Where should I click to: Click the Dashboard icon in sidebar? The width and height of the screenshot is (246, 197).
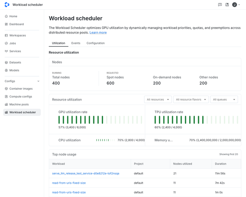(6, 24)
